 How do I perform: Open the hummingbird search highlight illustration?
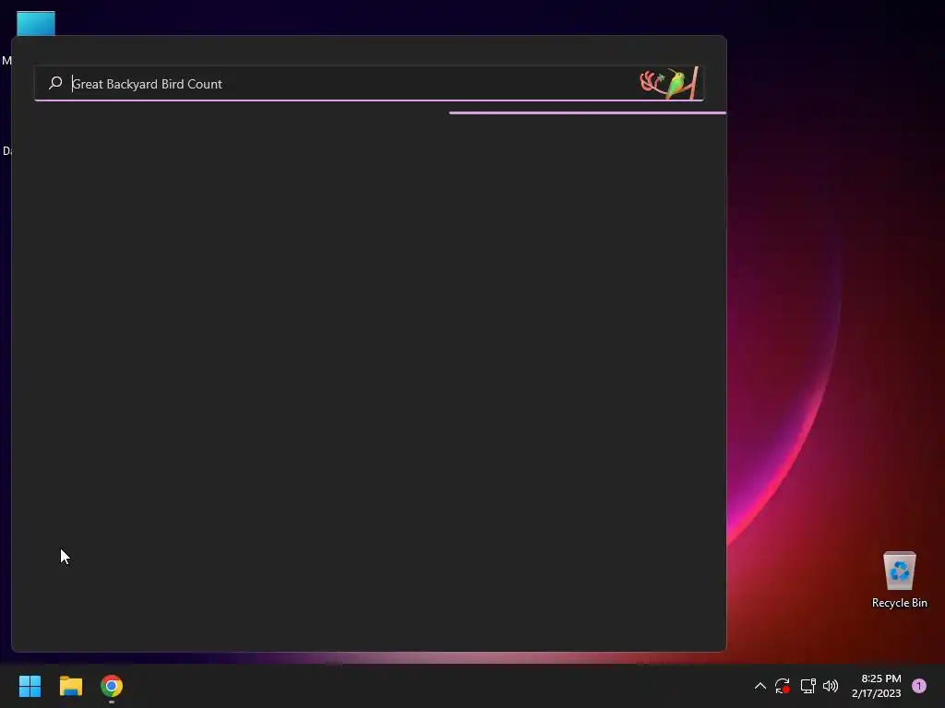pyautogui.click(x=669, y=83)
